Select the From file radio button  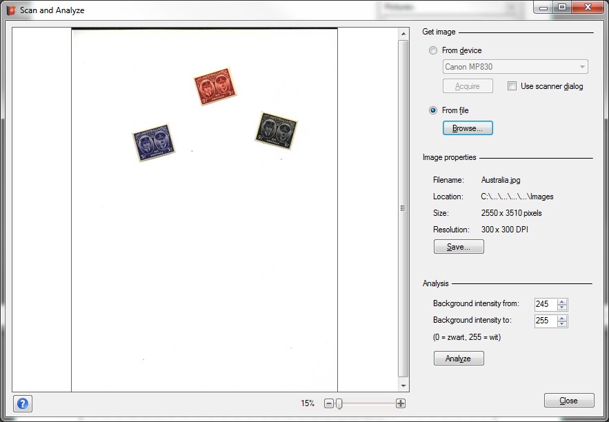pyautogui.click(x=432, y=110)
